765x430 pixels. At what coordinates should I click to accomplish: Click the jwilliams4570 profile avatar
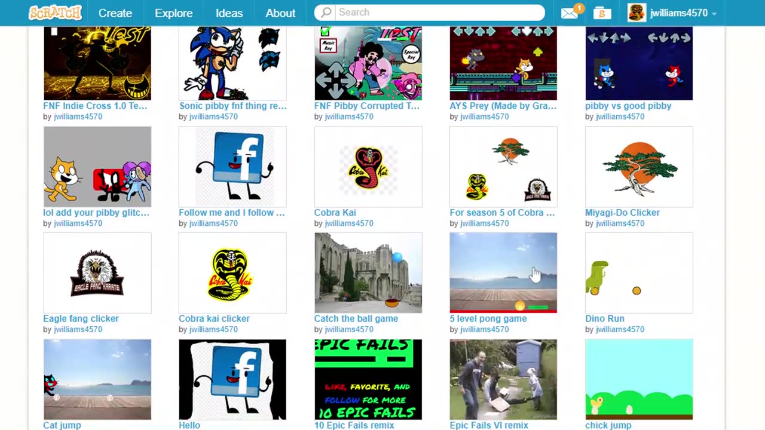(637, 13)
